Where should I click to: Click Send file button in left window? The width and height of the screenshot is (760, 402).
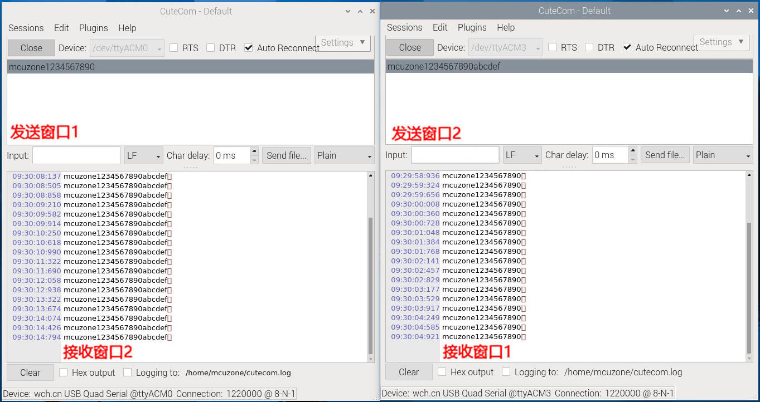coord(287,155)
